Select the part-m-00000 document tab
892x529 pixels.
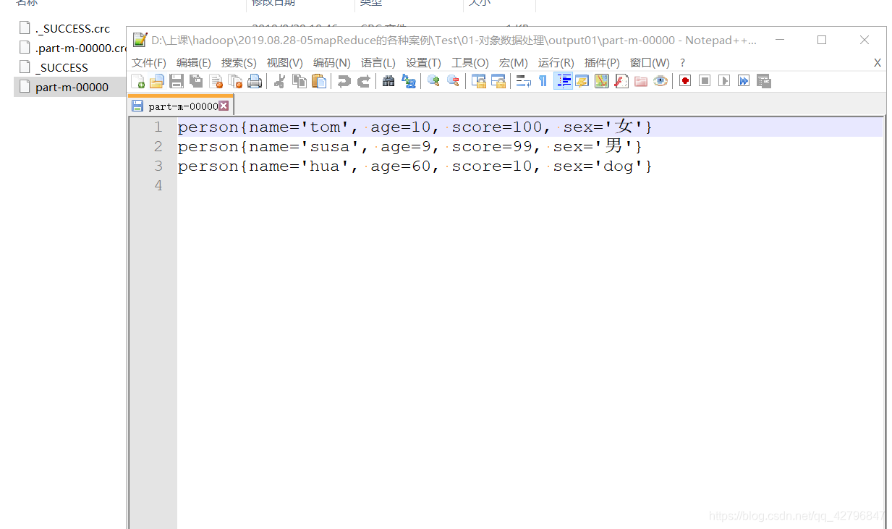(x=182, y=106)
